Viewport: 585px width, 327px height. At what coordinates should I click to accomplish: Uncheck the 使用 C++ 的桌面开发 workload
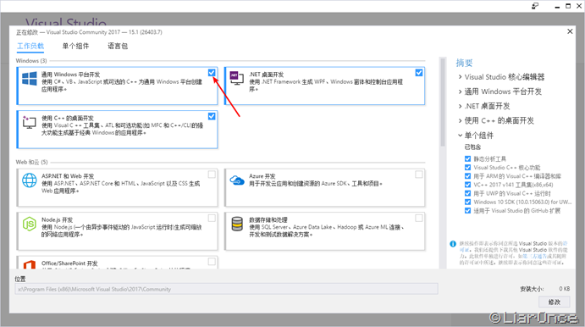click(212, 116)
